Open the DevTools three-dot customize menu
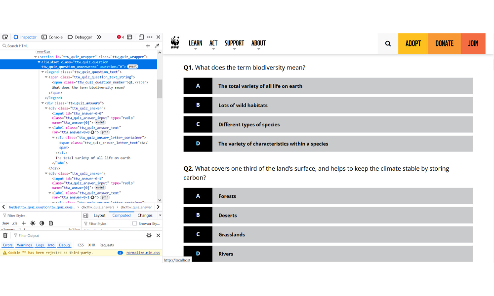The image size is (494, 296). (150, 37)
